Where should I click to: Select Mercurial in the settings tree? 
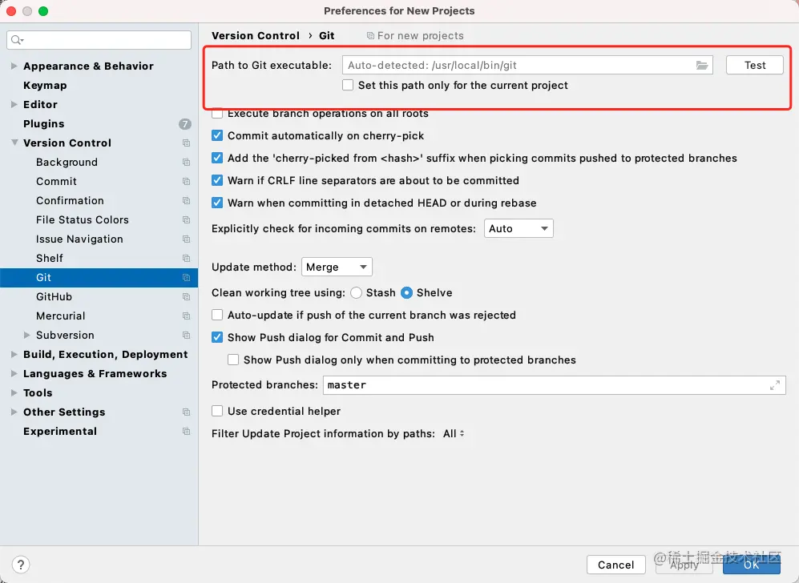pyautogui.click(x=61, y=316)
